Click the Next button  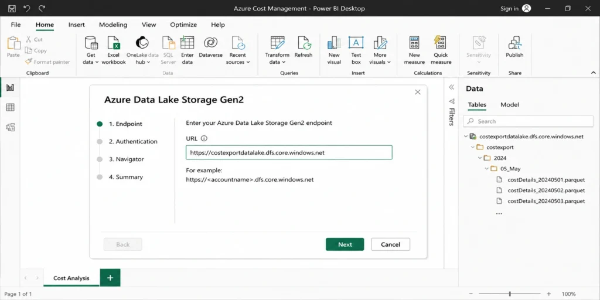[x=345, y=244]
